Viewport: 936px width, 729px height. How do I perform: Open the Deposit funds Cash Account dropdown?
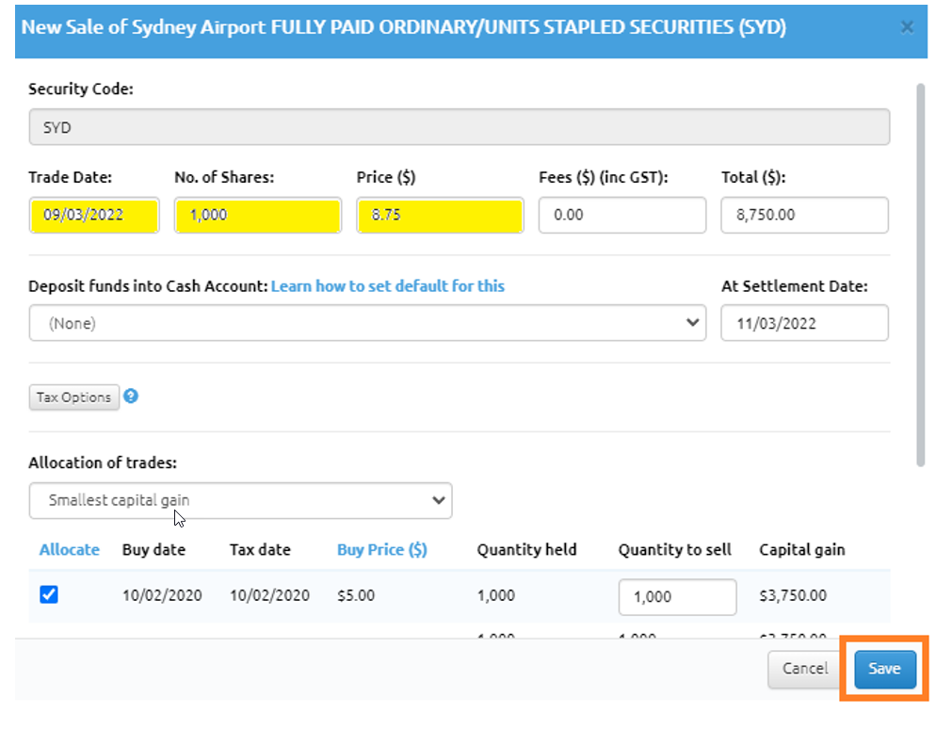tap(367, 323)
